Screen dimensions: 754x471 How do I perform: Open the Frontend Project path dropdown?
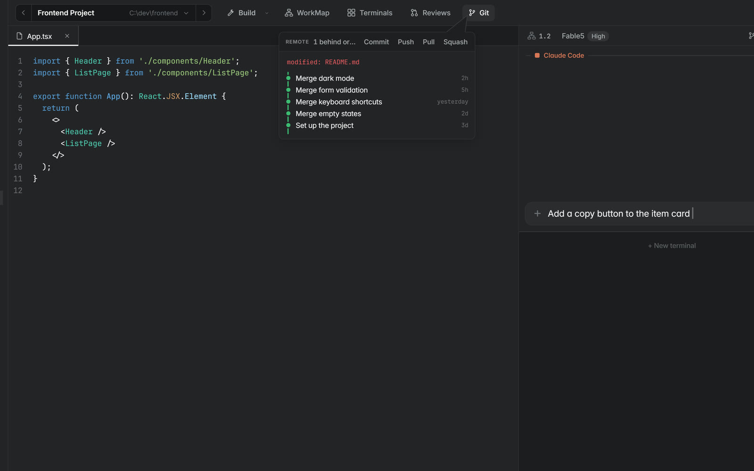pos(186,13)
